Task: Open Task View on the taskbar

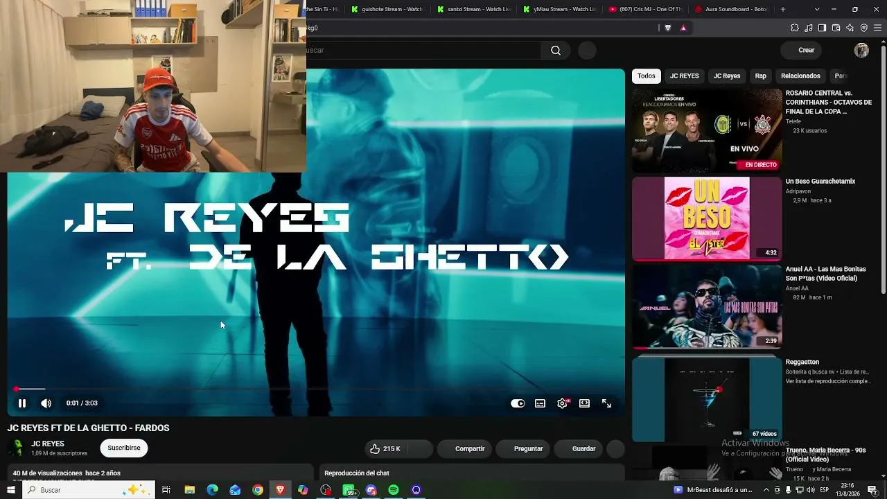Action: coord(166,490)
